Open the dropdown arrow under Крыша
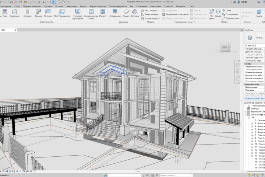Screen dimensions: 265x177 [x=38, y=18]
